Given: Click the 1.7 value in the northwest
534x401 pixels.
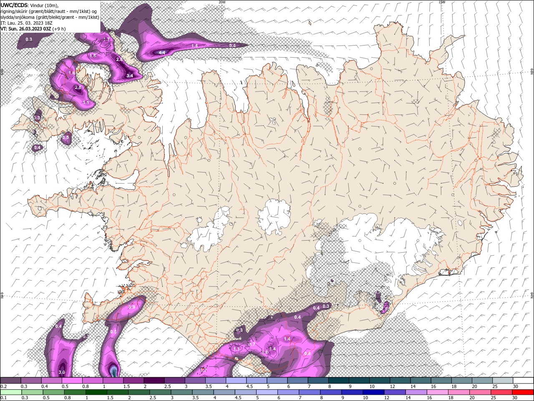Looking at the screenshot, I should (x=106, y=40).
